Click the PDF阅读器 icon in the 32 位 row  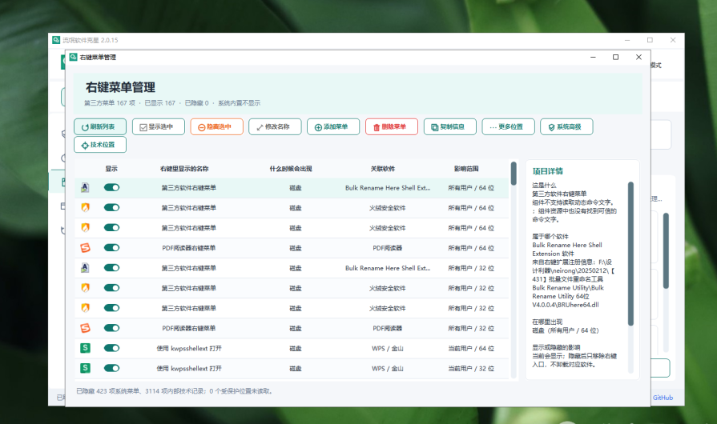pos(85,328)
